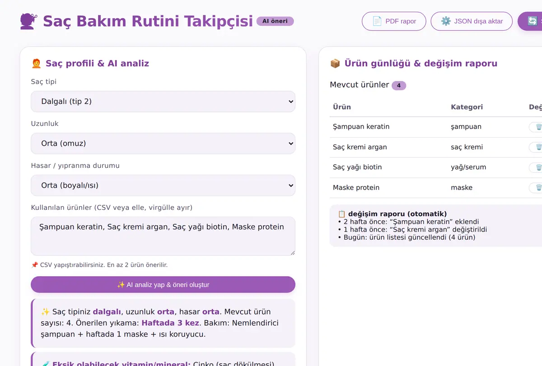This screenshot has height=366, width=542.
Task: Click the 'Bugün: ürün listesi güncellendi' entry
Action: (406, 237)
